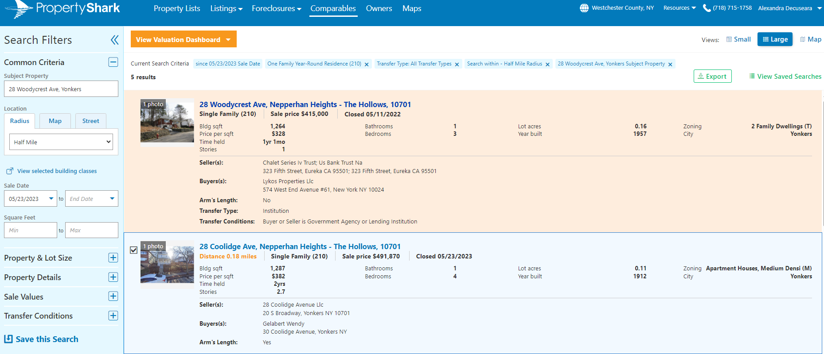Open the start Sale Date picker dropdown
This screenshot has width=824, height=354.
coord(51,199)
